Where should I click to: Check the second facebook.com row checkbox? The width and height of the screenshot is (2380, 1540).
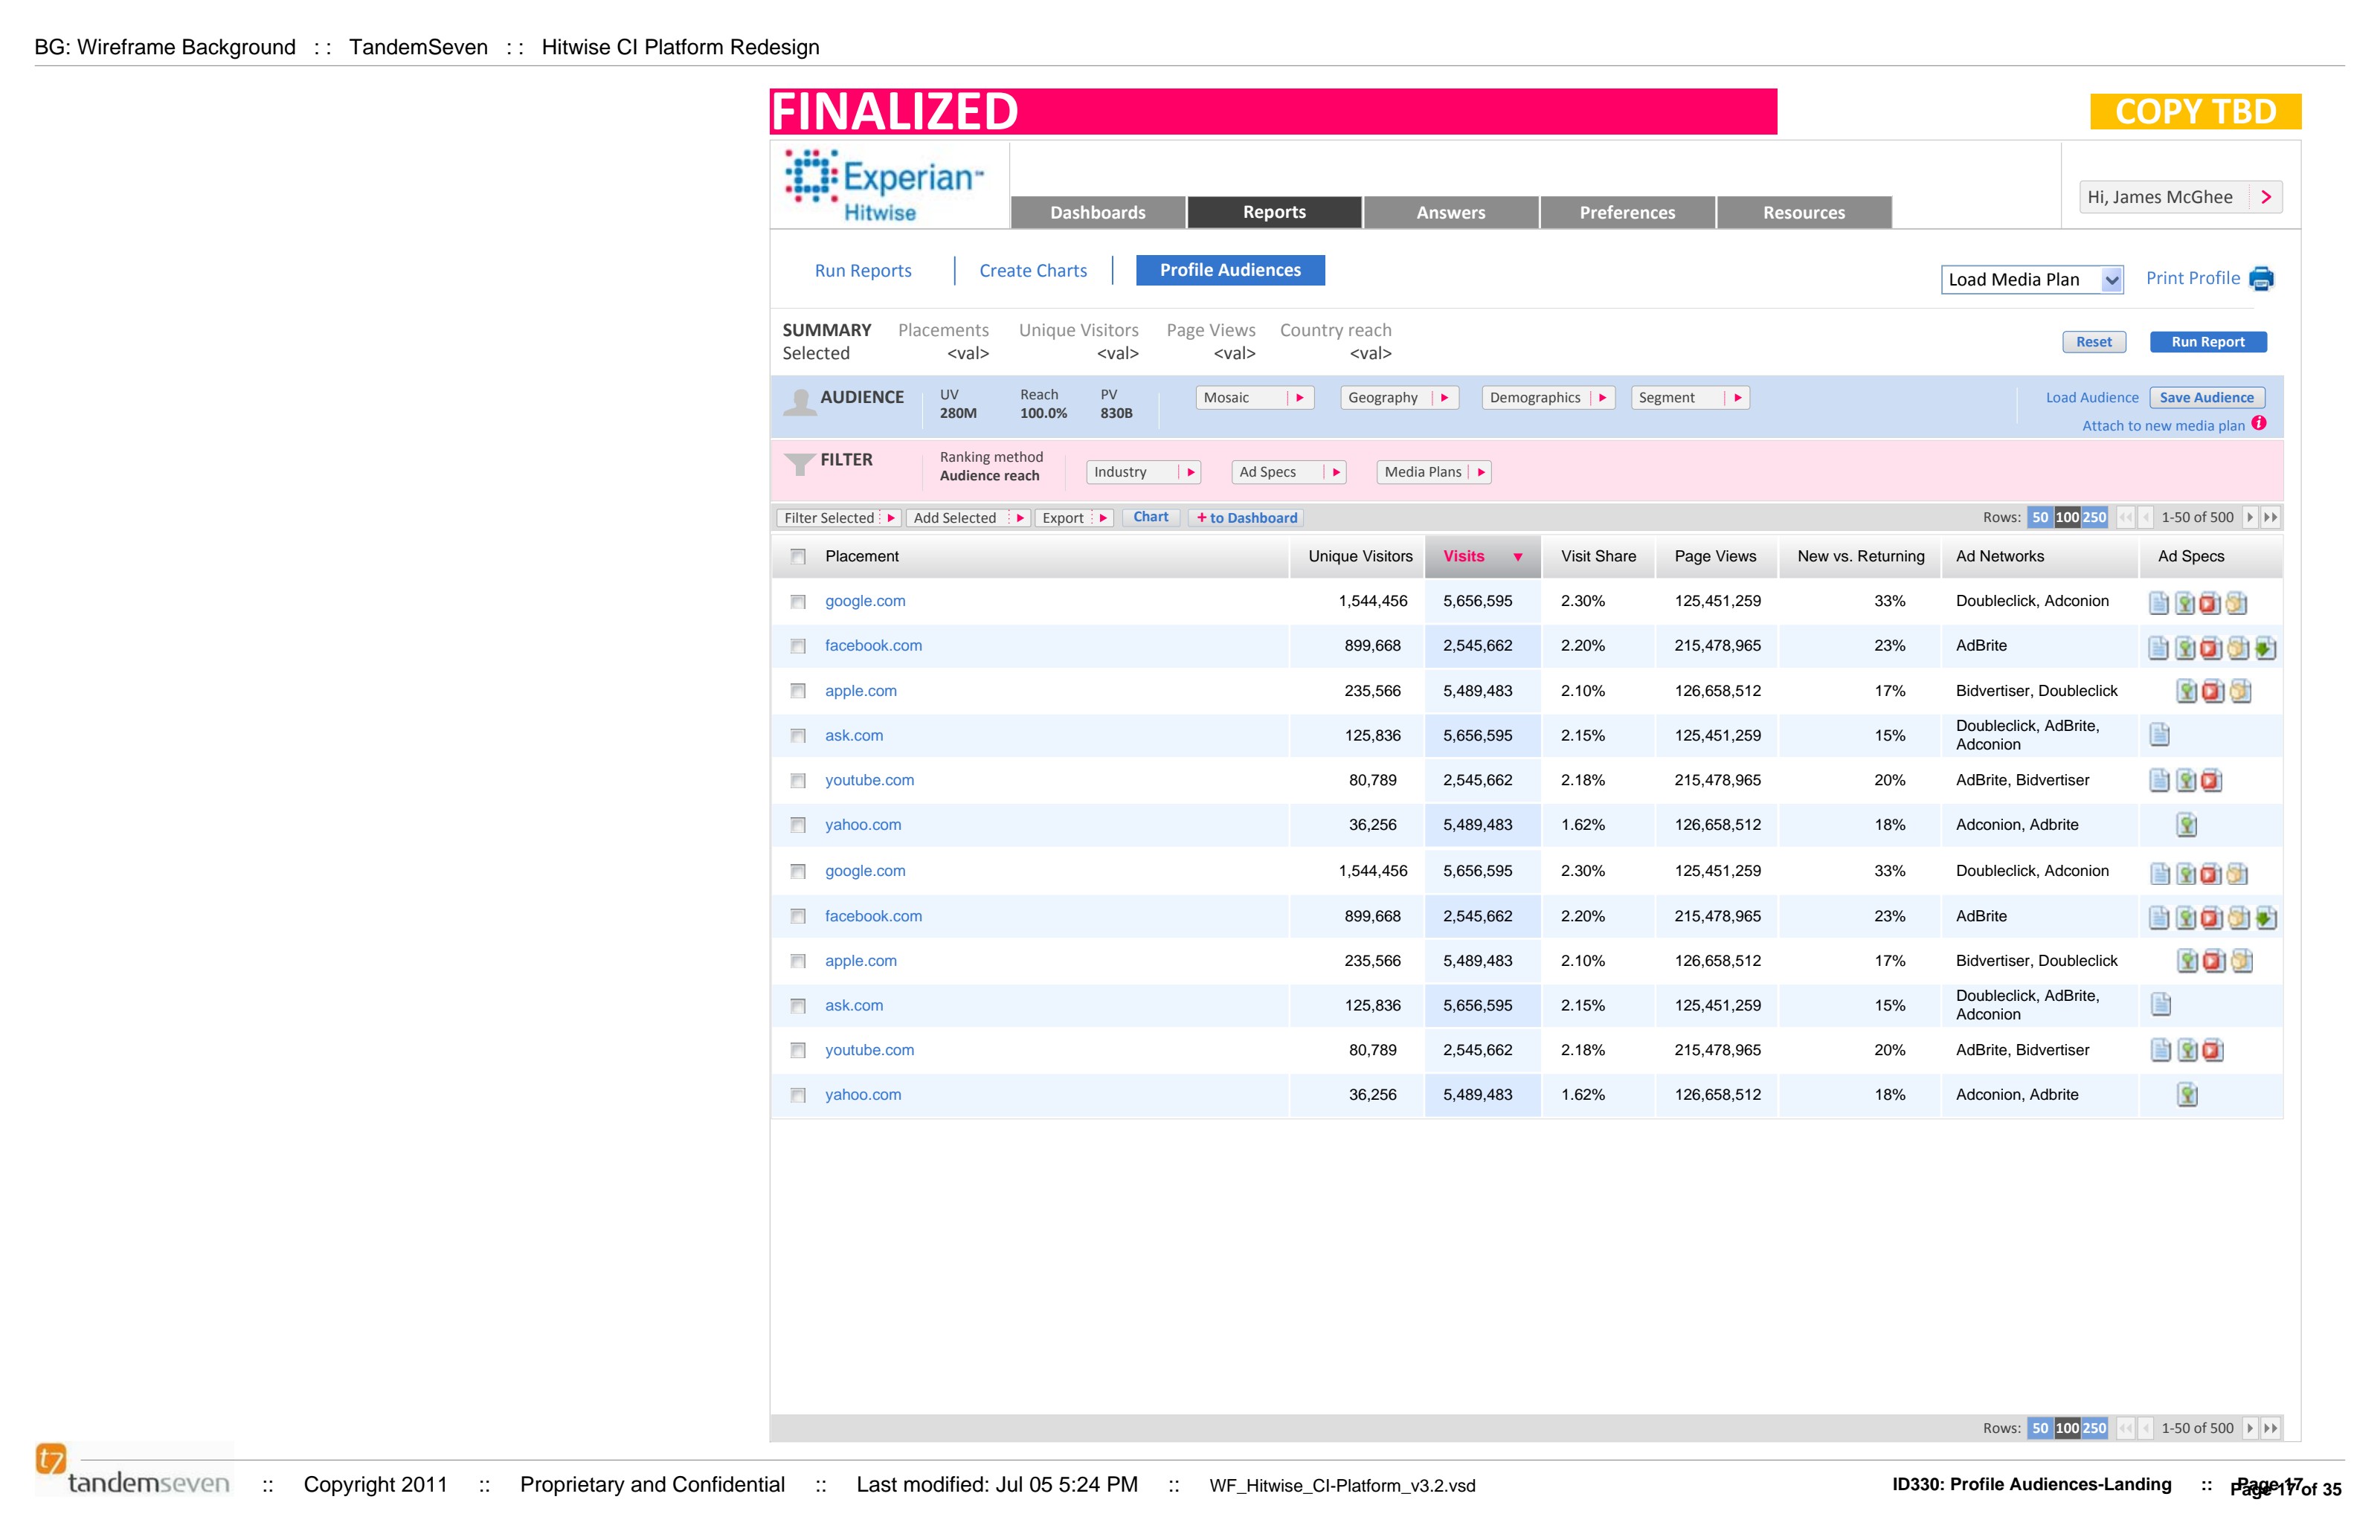pyautogui.click(x=798, y=917)
